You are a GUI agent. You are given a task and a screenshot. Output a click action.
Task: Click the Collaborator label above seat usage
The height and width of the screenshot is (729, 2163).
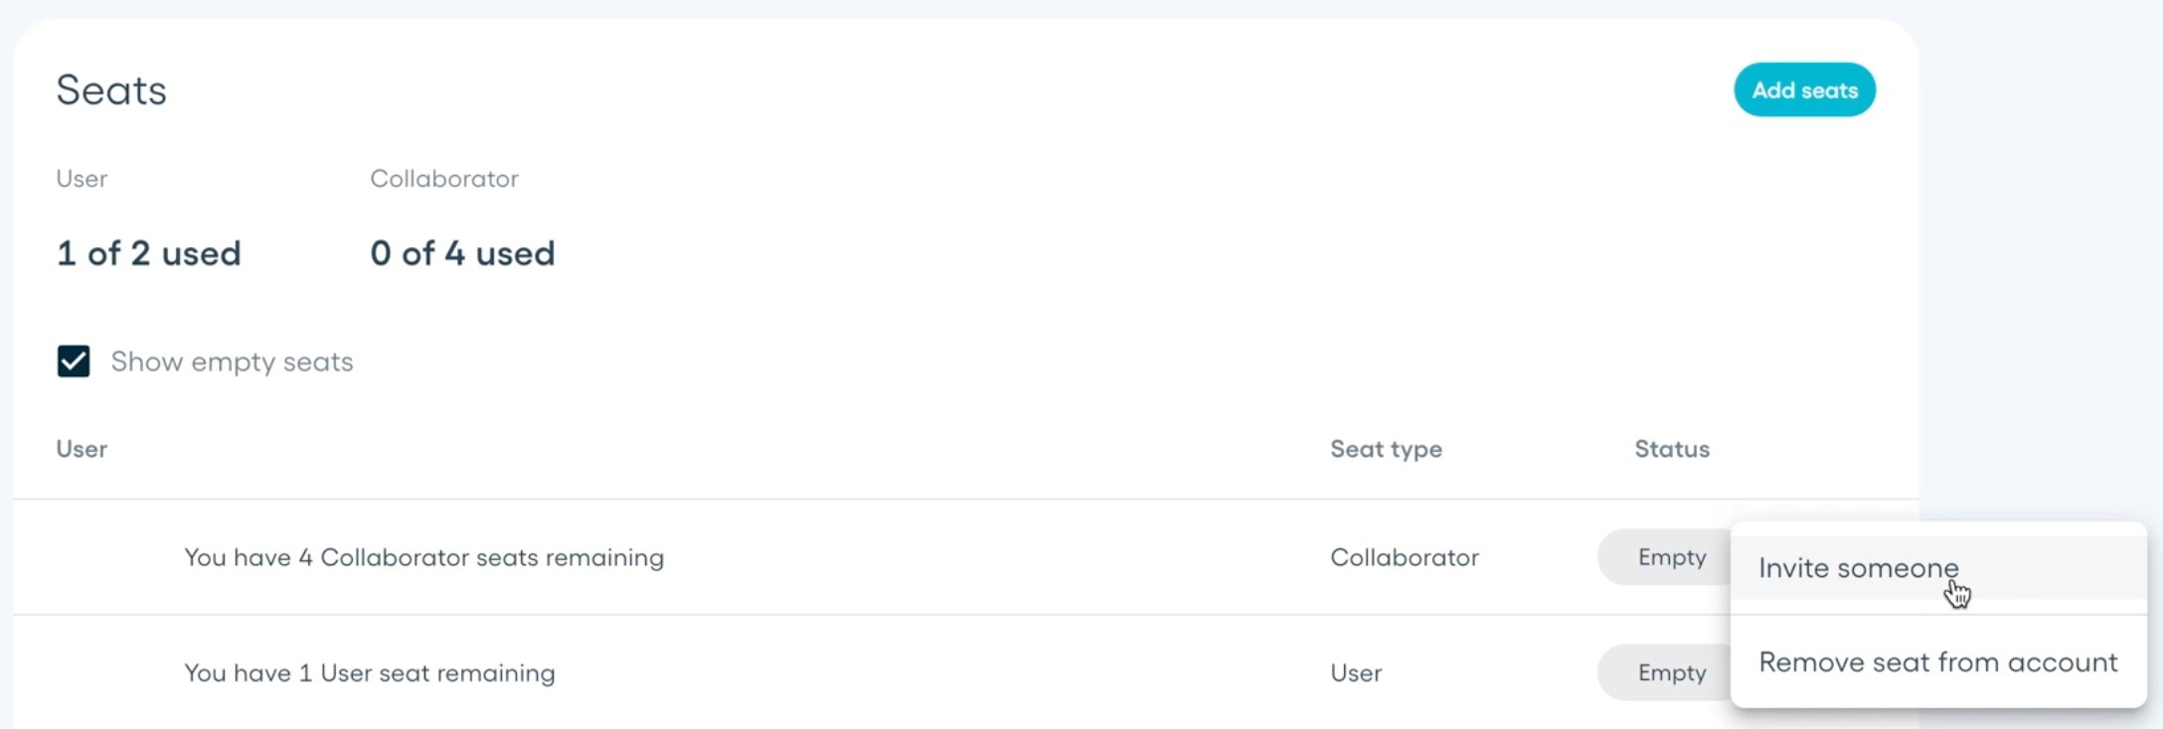444,179
